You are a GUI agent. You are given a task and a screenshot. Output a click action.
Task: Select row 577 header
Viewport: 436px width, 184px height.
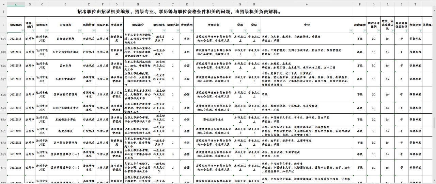[3, 79]
